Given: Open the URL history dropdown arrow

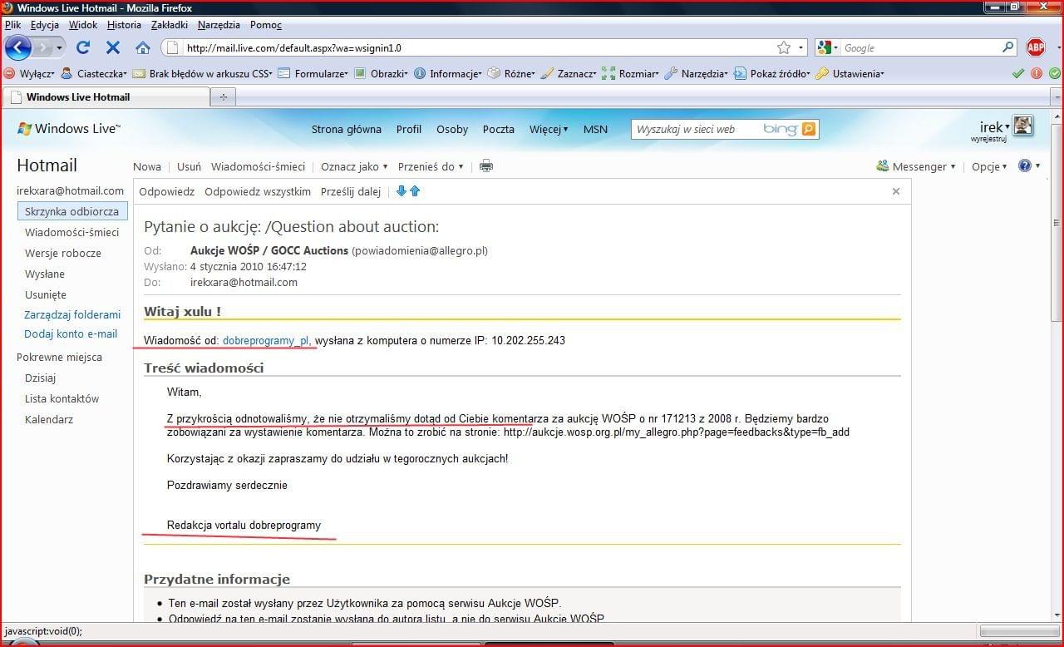Looking at the screenshot, I should (x=801, y=48).
